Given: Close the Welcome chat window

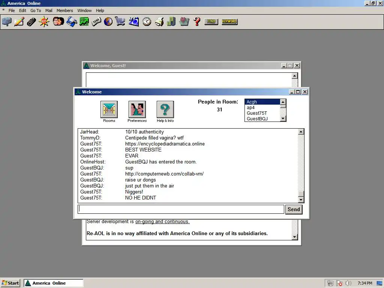Looking at the screenshot, I should coord(305,92).
